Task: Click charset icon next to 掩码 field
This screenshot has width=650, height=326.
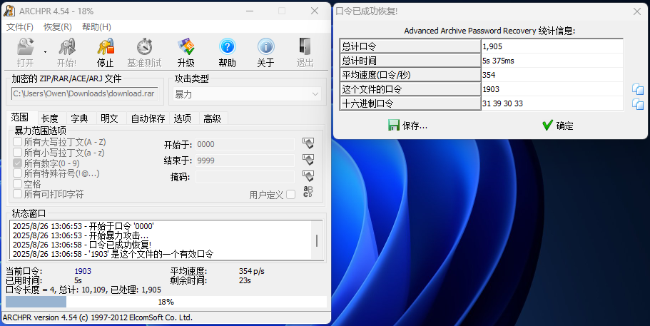Action: tap(308, 176)
